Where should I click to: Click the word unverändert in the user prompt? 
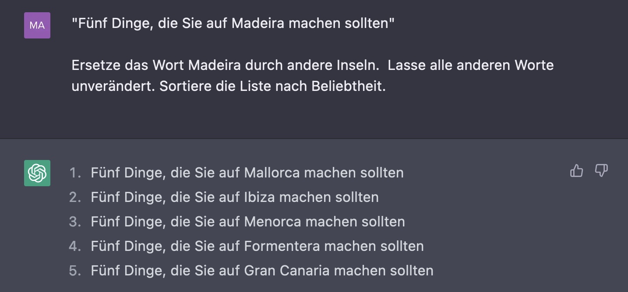tap(113, 86)
